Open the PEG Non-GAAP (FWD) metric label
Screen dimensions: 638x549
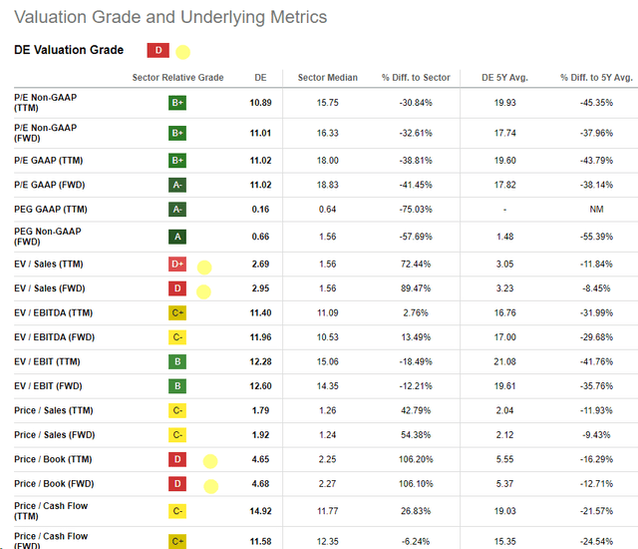click(48, 237)
